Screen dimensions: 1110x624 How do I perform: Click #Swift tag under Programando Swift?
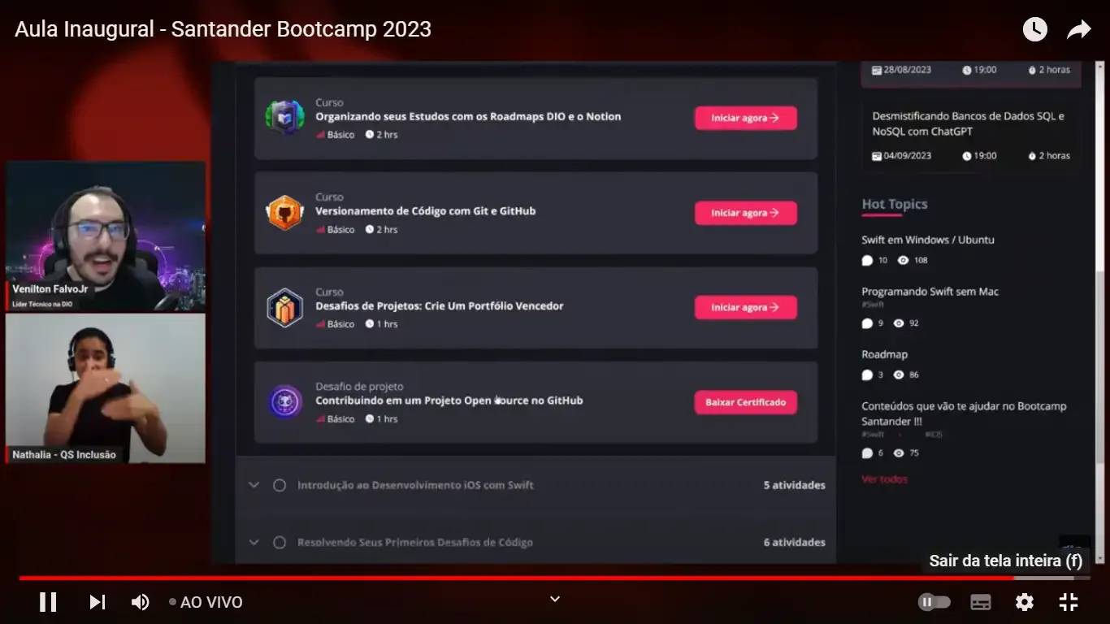coord(873,305)
